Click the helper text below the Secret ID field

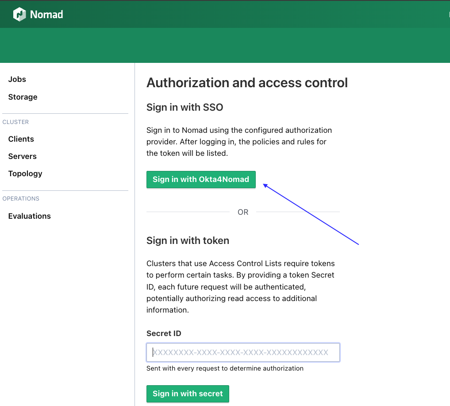(225, 368)
